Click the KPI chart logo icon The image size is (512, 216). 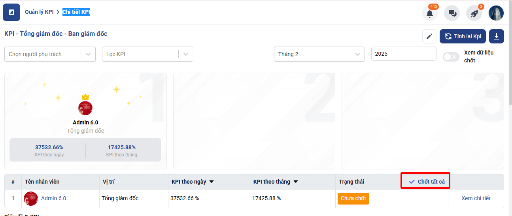(x=11, y=12)
